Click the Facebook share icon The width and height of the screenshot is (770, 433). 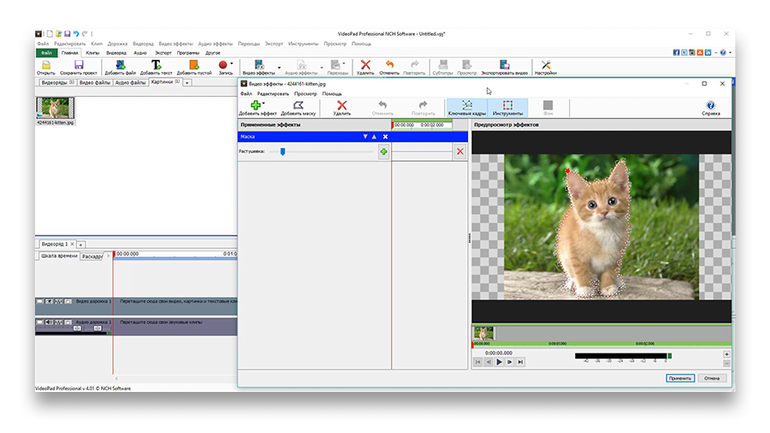676,52
